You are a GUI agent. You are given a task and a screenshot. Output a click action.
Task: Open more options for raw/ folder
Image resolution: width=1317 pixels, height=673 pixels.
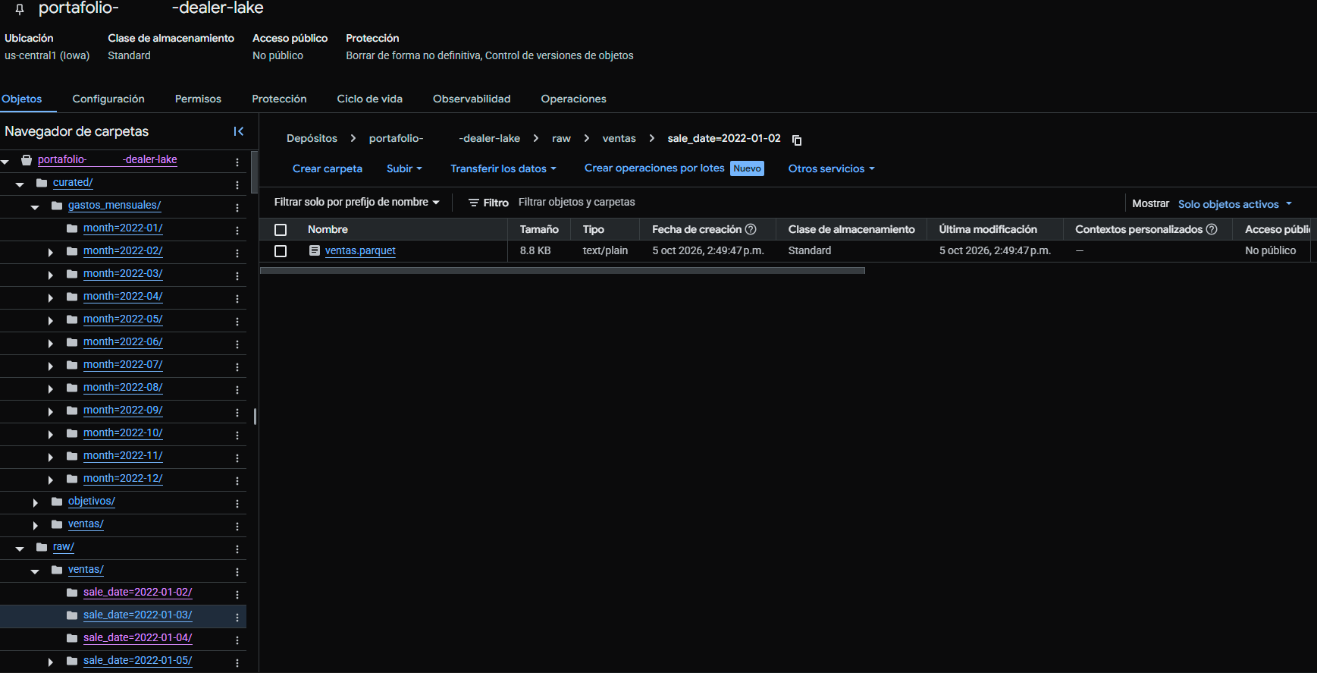[x=237, y=549]
